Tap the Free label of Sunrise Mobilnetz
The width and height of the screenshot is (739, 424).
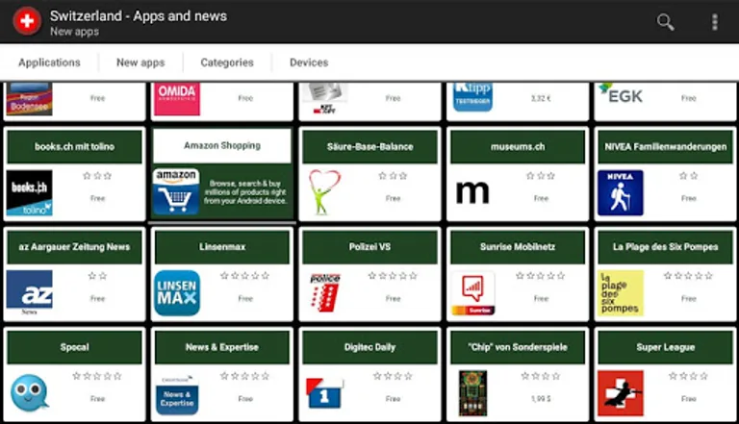tap(541, 299)
